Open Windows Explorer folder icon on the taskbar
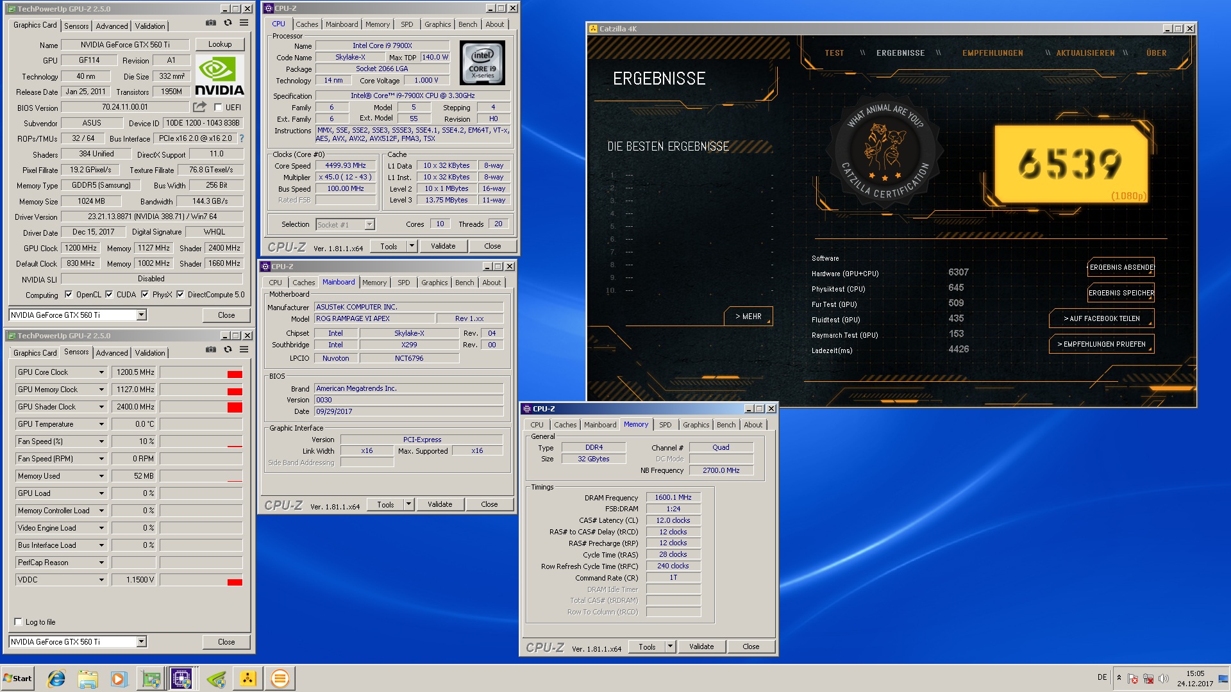The image size is (1231, 692). tap(88, 679)
